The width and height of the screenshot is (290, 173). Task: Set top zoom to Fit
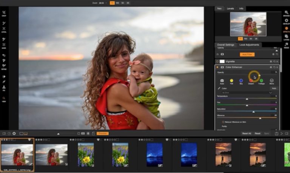click(x=112, y=3)
